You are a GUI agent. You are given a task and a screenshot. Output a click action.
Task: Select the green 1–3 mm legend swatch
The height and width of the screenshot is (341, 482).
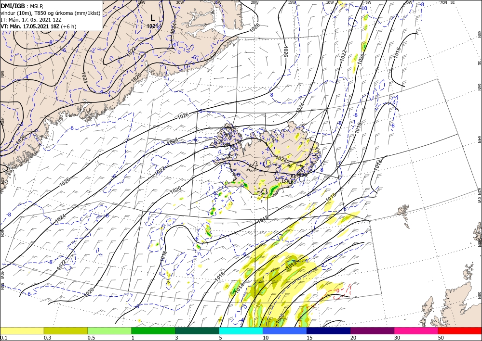coord(153,330)
